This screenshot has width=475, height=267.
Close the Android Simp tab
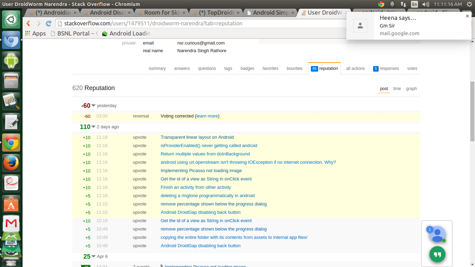tap(292, 13)
